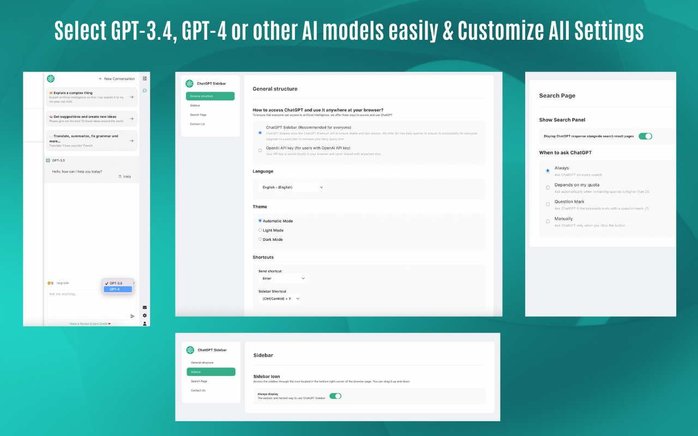Viewport: 698px width, 436px height.
Task: Open the green chat bubble icon on rail
Action: (145, 90)
